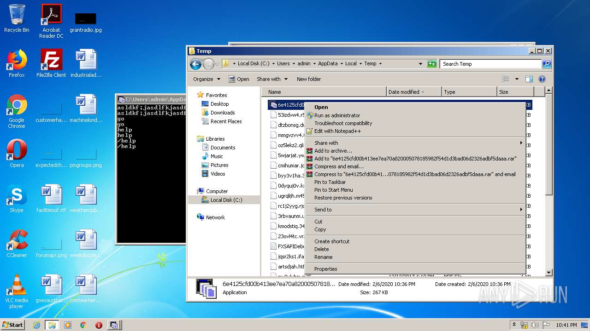This screenshot has height=331, width=590.
Task: Open grantradio.jpg desktop file
Action: [x=86, y=22]
